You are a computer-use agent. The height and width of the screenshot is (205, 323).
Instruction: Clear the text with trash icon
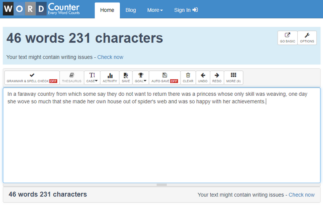188,78
